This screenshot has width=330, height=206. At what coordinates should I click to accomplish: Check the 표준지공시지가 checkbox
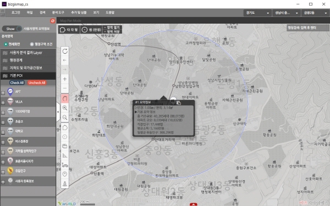coord(3,162)
